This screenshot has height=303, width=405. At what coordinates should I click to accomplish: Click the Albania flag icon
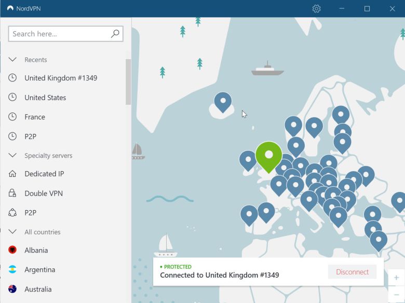tap(12, 250)
